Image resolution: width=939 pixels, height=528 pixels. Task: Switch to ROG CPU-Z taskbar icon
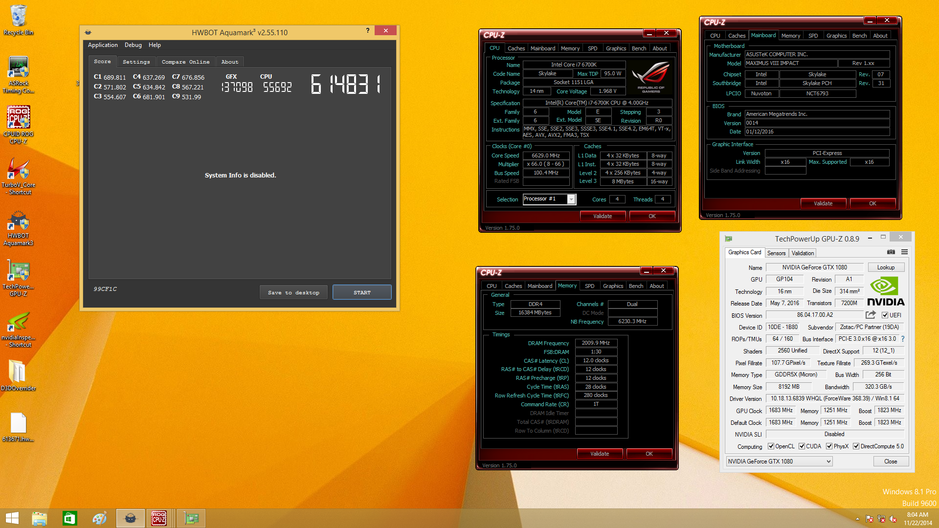[x=159, y=518]
